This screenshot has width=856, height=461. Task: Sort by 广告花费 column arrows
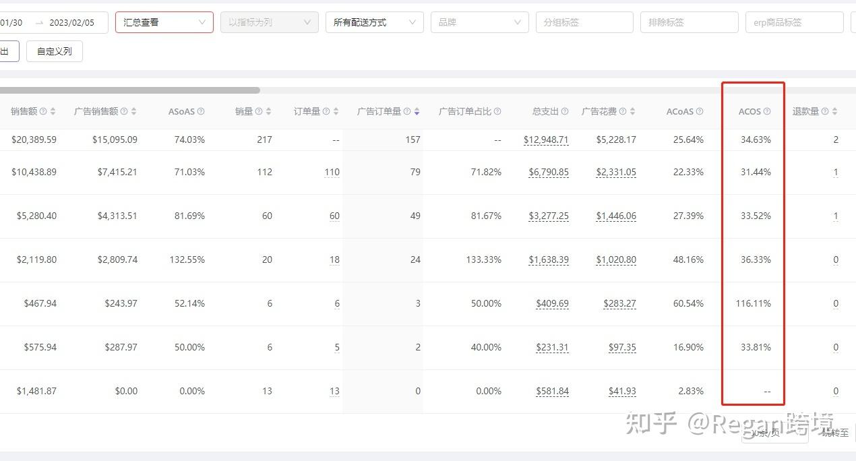click(632, 112)
